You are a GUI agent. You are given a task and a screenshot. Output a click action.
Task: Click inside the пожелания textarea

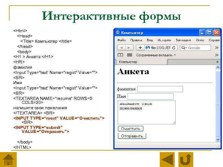pyautogui.click(x=146, y=112)
